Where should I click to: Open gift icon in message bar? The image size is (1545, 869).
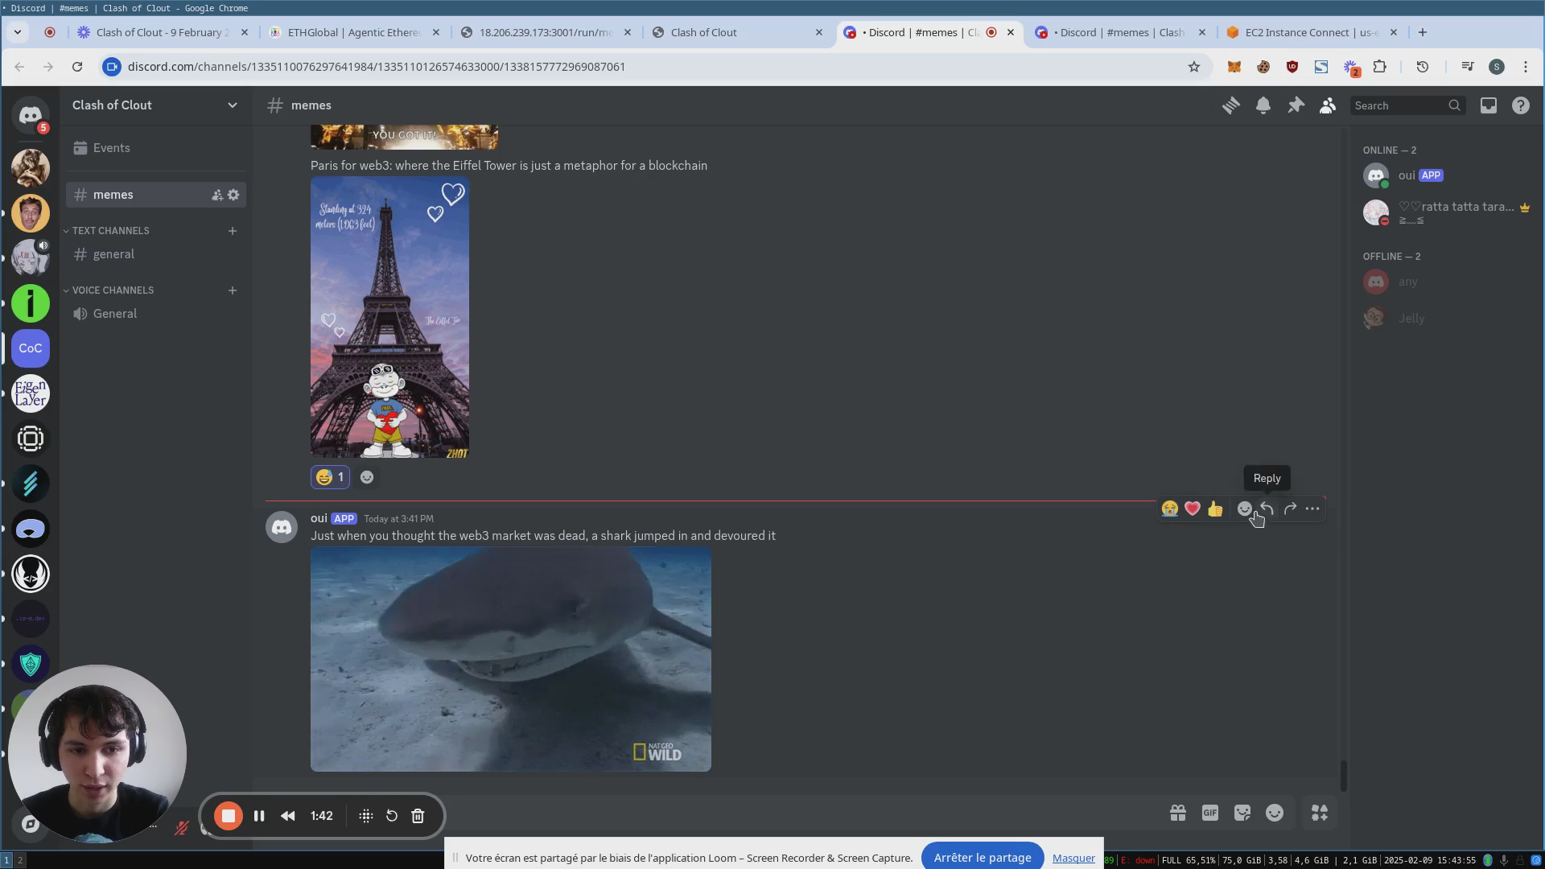point(1178,813)
